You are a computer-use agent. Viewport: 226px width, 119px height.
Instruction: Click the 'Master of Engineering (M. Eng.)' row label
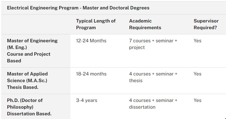pos(32,44)
